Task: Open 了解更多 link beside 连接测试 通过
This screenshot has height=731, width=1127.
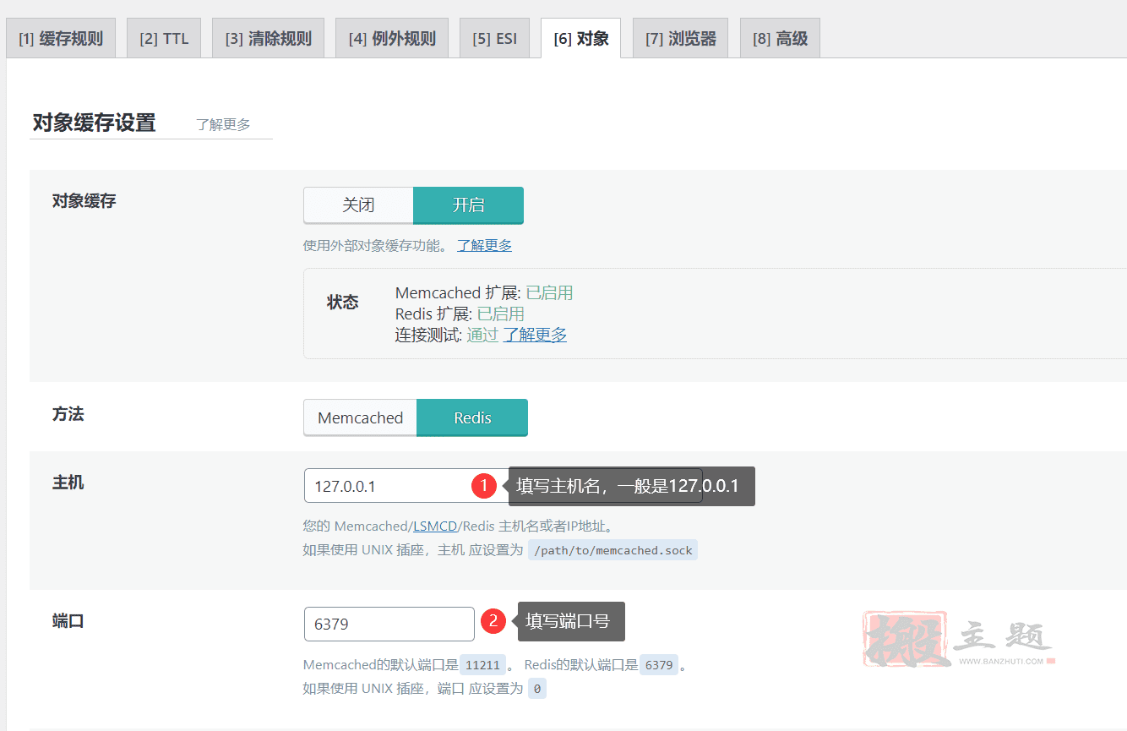Action: 535,335
